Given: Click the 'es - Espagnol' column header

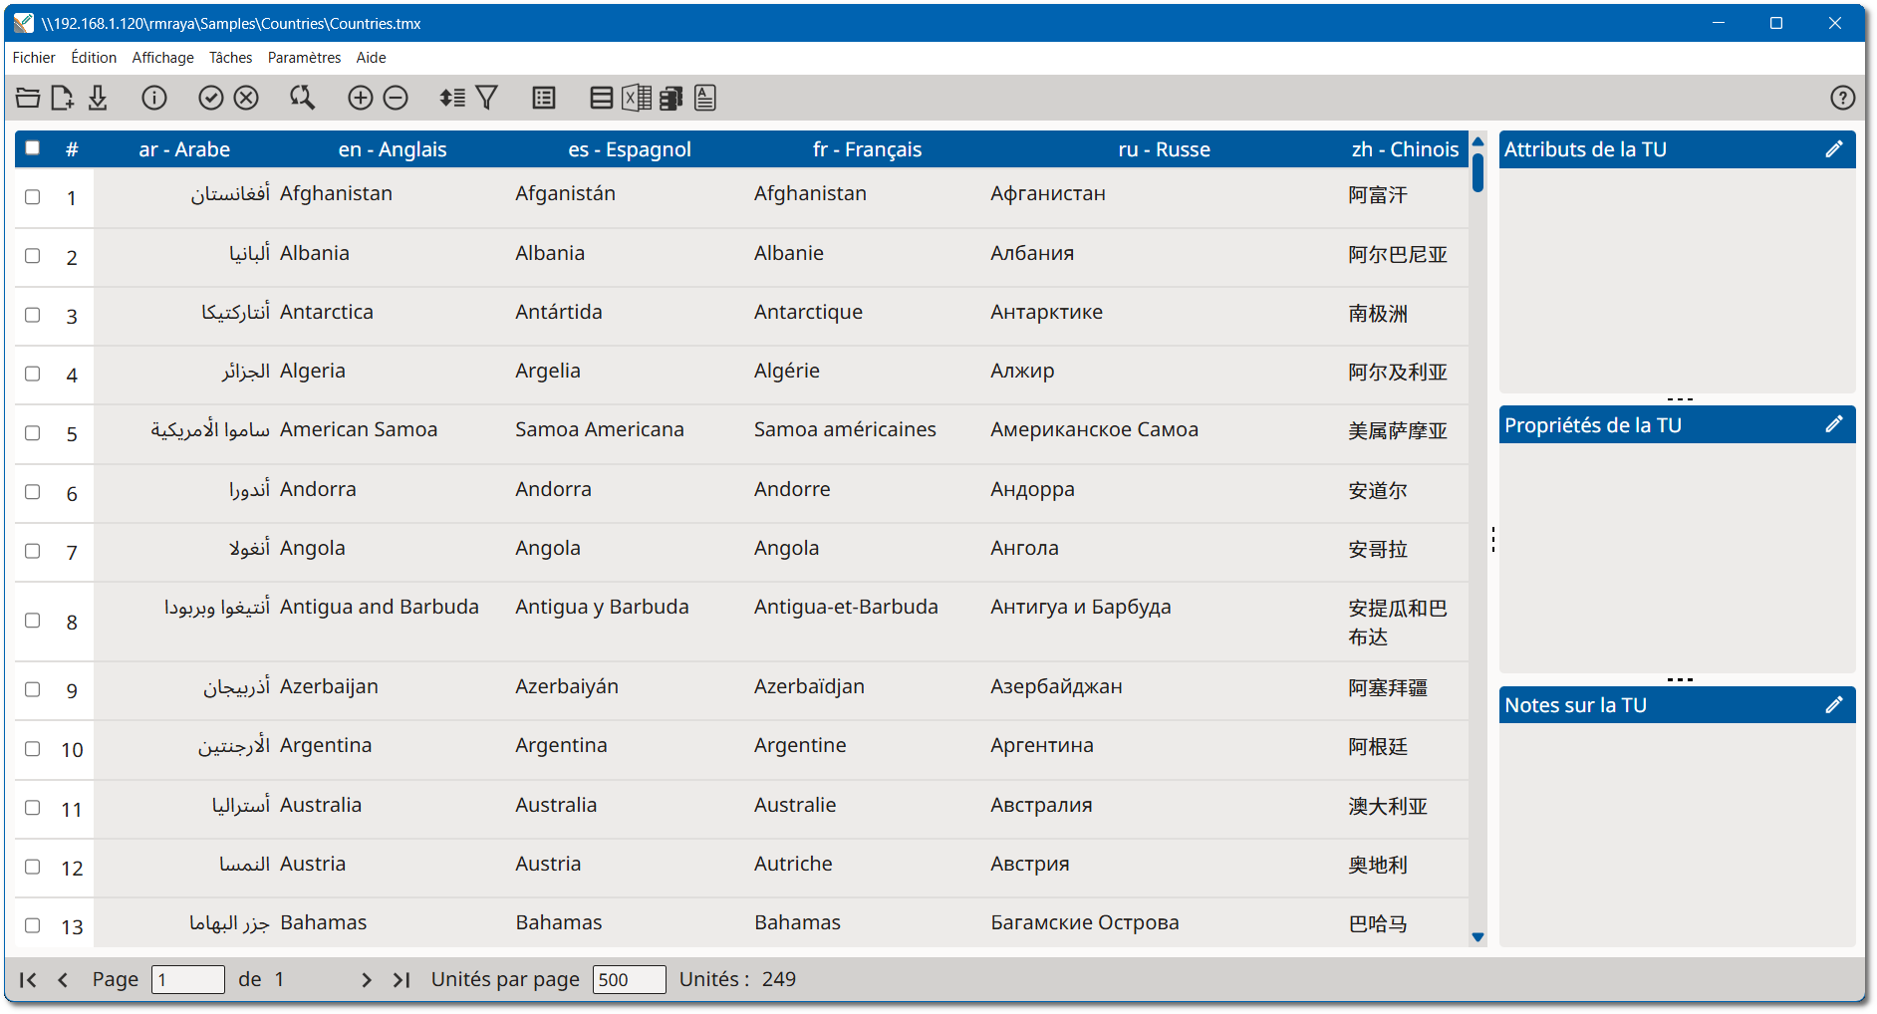Looking at the screenshot, I should tap(630, 149).
